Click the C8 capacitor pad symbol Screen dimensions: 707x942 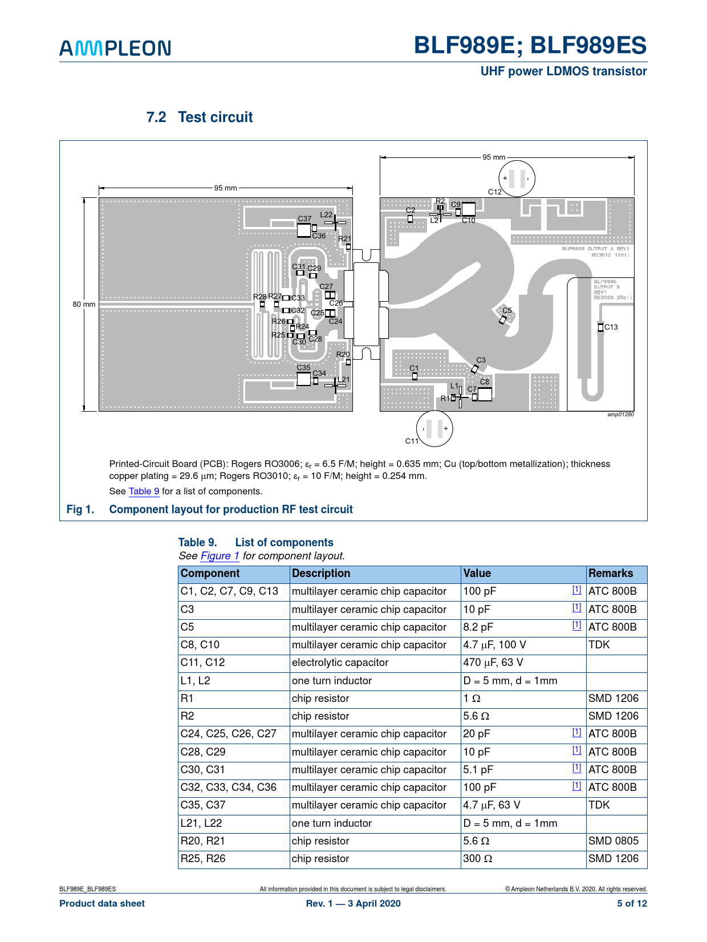[485, 393]
